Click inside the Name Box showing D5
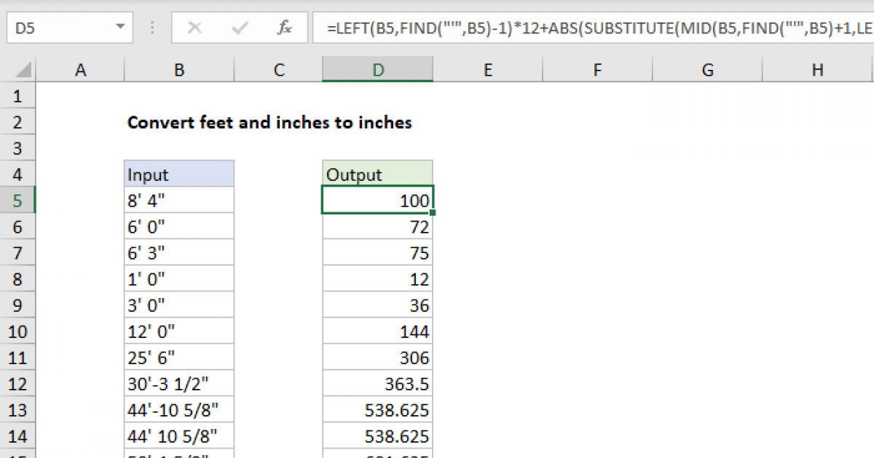The height and width of the screenshot is (458, 874). 58,28
